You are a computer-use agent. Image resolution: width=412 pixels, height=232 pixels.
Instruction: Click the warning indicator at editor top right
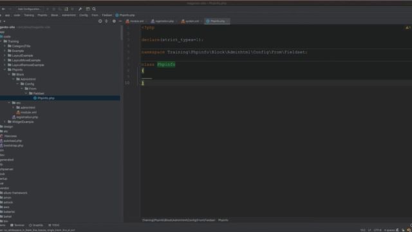pyautogui.click(x=407, y=28)
